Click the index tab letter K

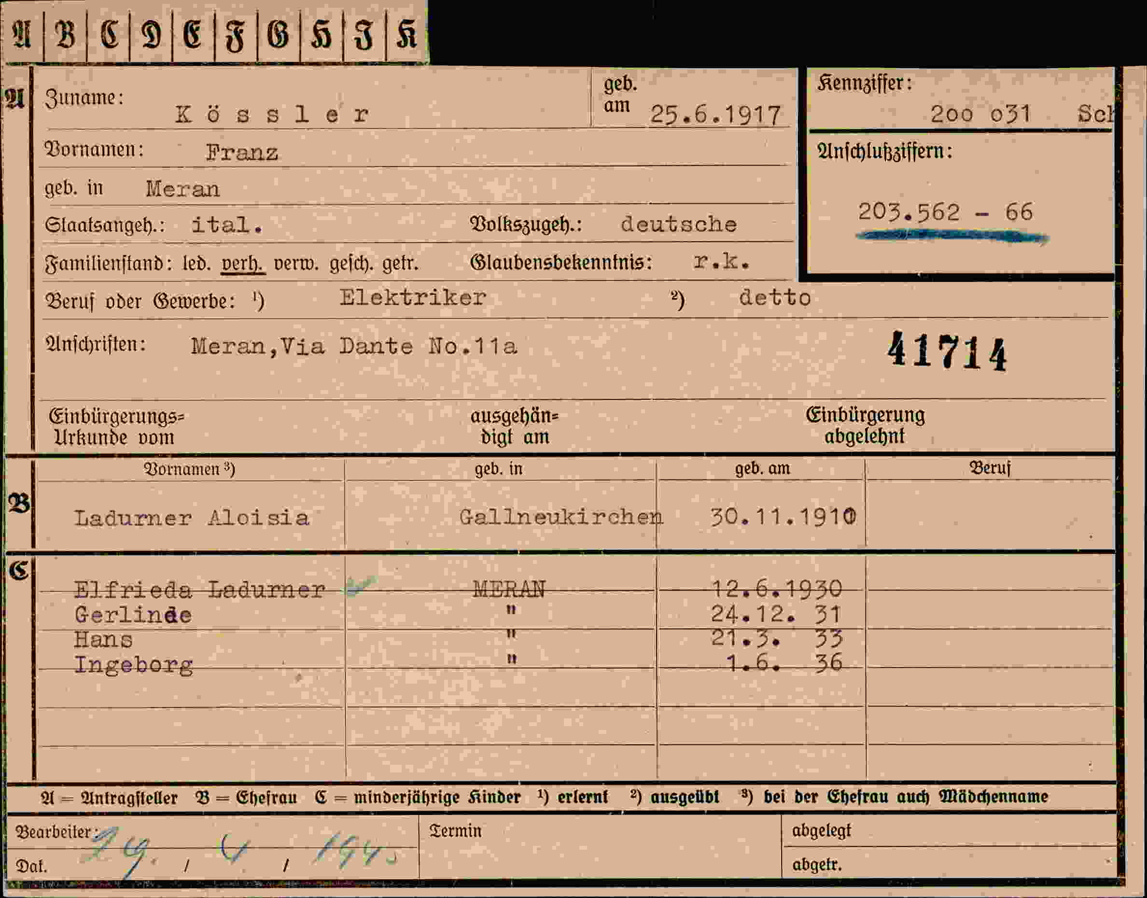[406, 34]
